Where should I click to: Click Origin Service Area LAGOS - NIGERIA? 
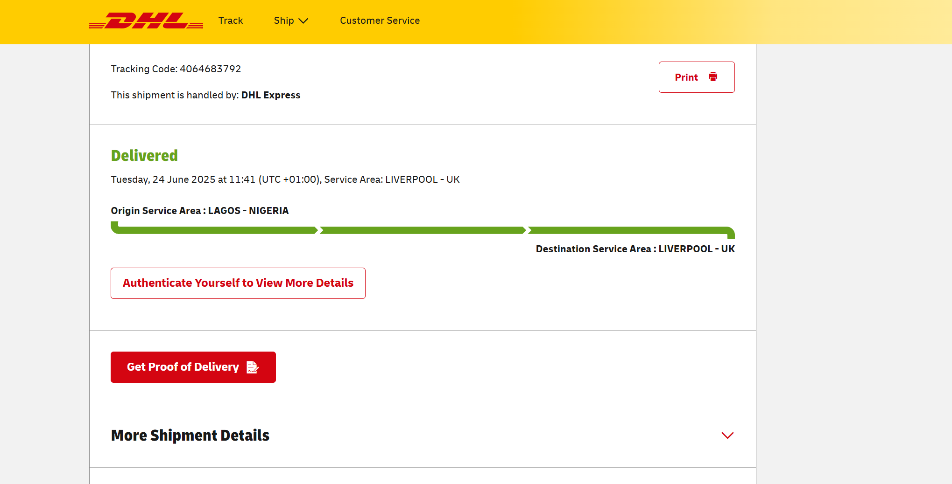point(200,211)
